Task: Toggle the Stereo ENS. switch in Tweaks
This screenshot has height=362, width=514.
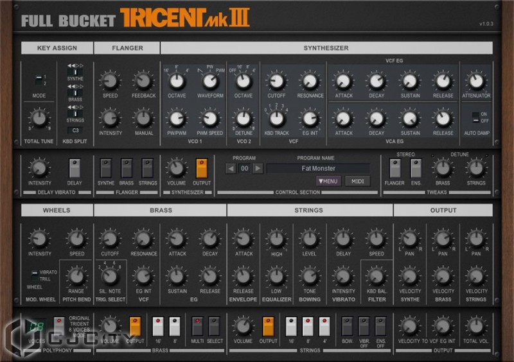Action: [416, 168]
